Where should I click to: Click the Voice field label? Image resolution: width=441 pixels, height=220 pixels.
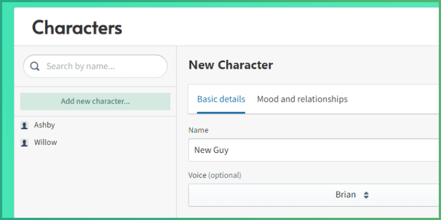[197, 175]
